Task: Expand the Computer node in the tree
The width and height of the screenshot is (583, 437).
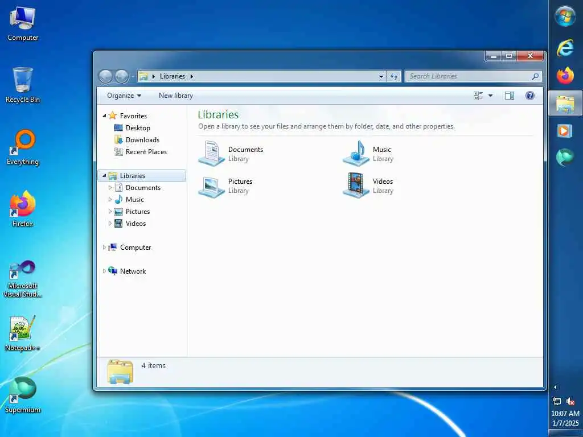Action: click(x=104, y=248)
